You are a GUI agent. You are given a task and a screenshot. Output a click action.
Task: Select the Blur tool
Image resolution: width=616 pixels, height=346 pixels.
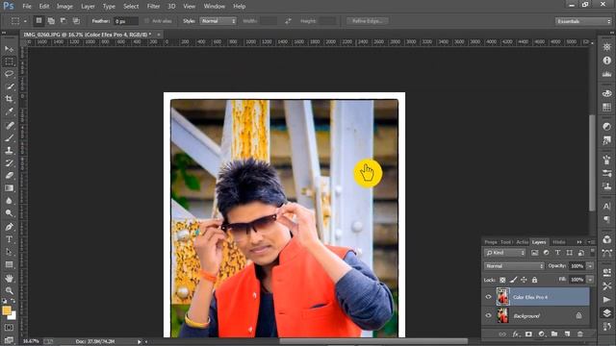click(9, 201)
